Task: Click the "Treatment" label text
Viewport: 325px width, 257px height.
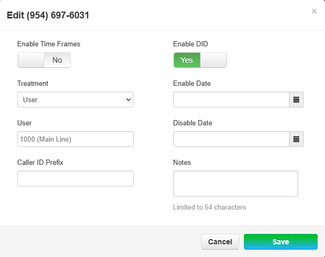Action: pos(33,84)
